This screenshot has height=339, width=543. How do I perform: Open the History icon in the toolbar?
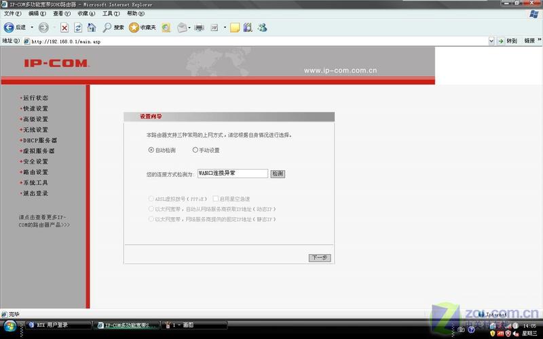point(166,28)
